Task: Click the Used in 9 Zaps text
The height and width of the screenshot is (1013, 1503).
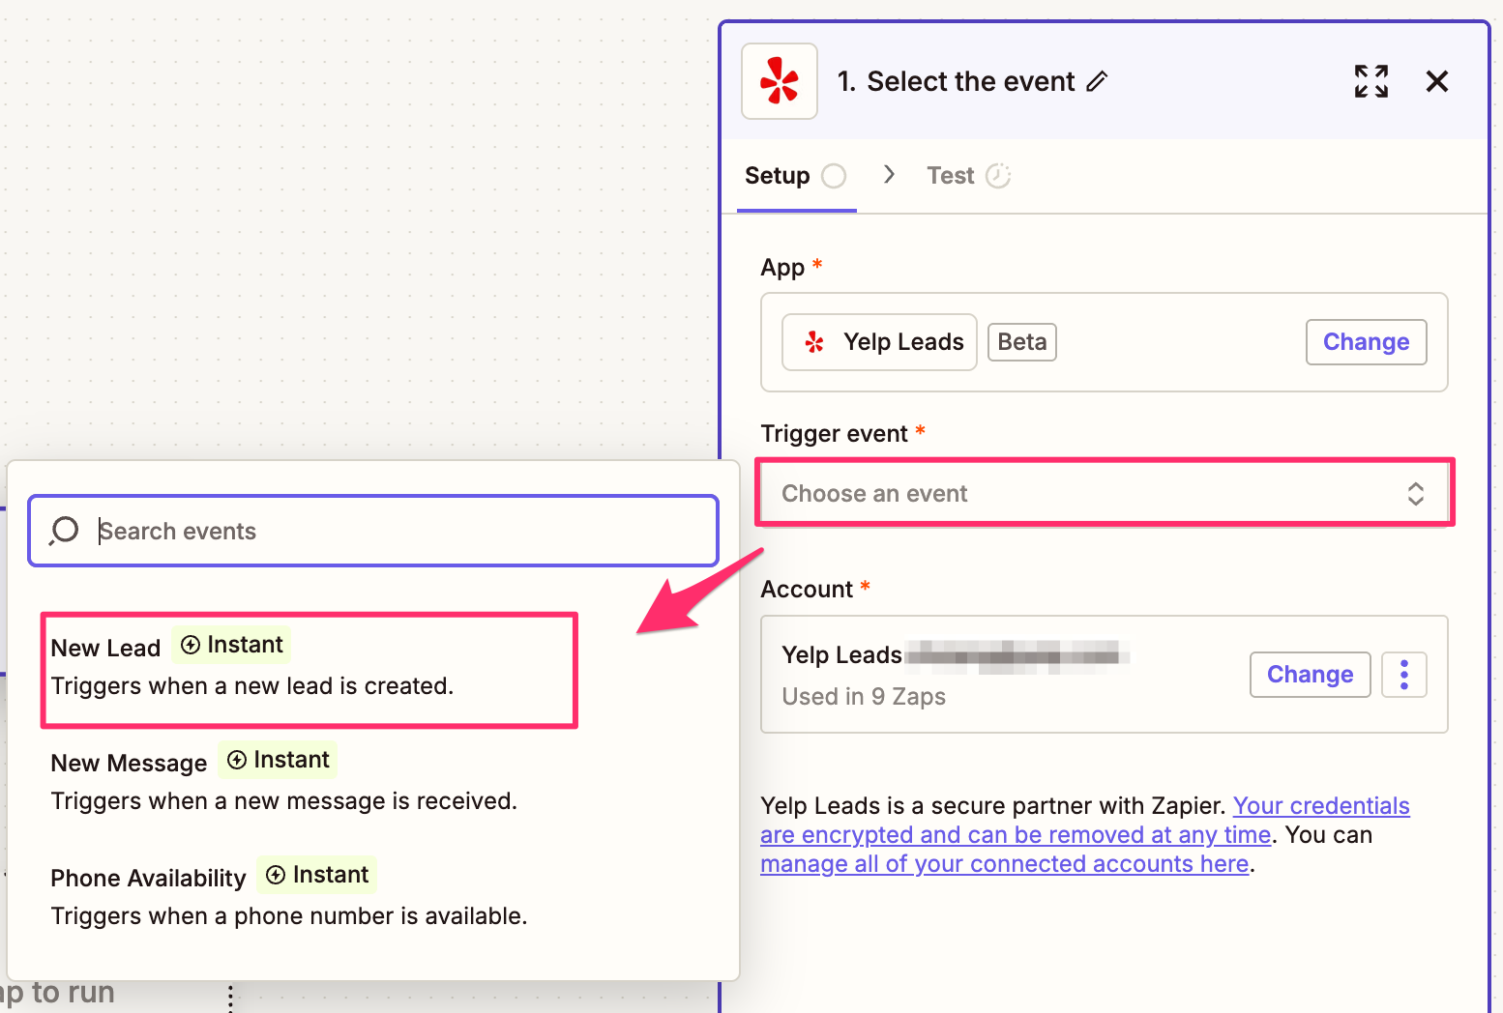Action: 864,697
